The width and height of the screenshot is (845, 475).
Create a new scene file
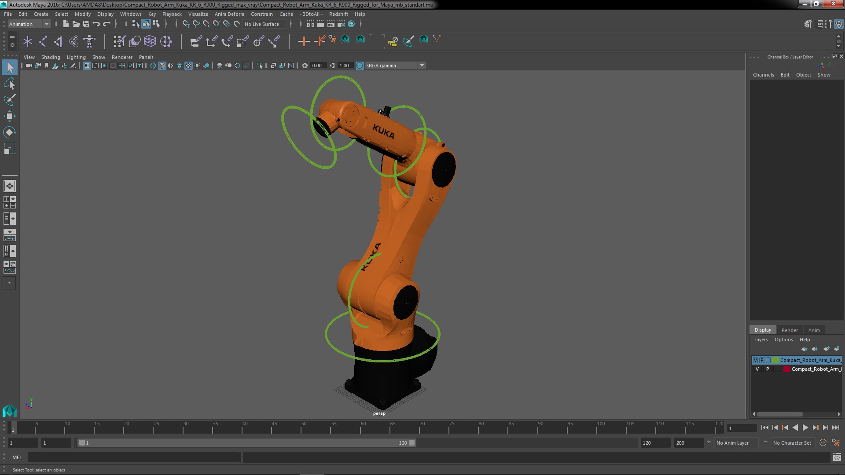tap(66, 24)
